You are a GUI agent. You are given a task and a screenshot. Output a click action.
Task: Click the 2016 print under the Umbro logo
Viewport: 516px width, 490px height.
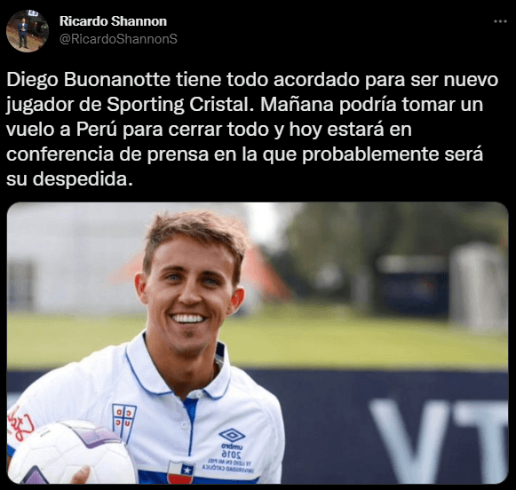point(231,454)
